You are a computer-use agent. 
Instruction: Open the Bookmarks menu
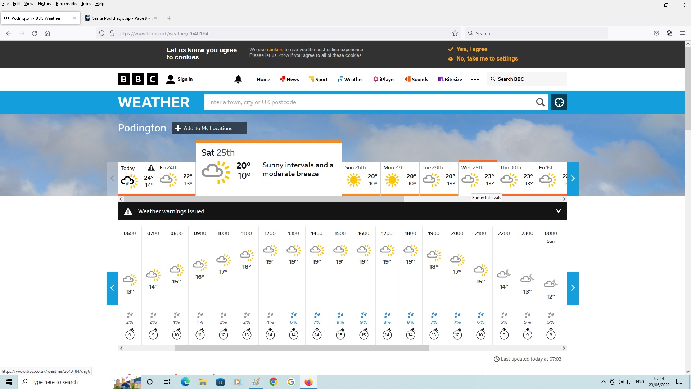click(x=66, y=4)
